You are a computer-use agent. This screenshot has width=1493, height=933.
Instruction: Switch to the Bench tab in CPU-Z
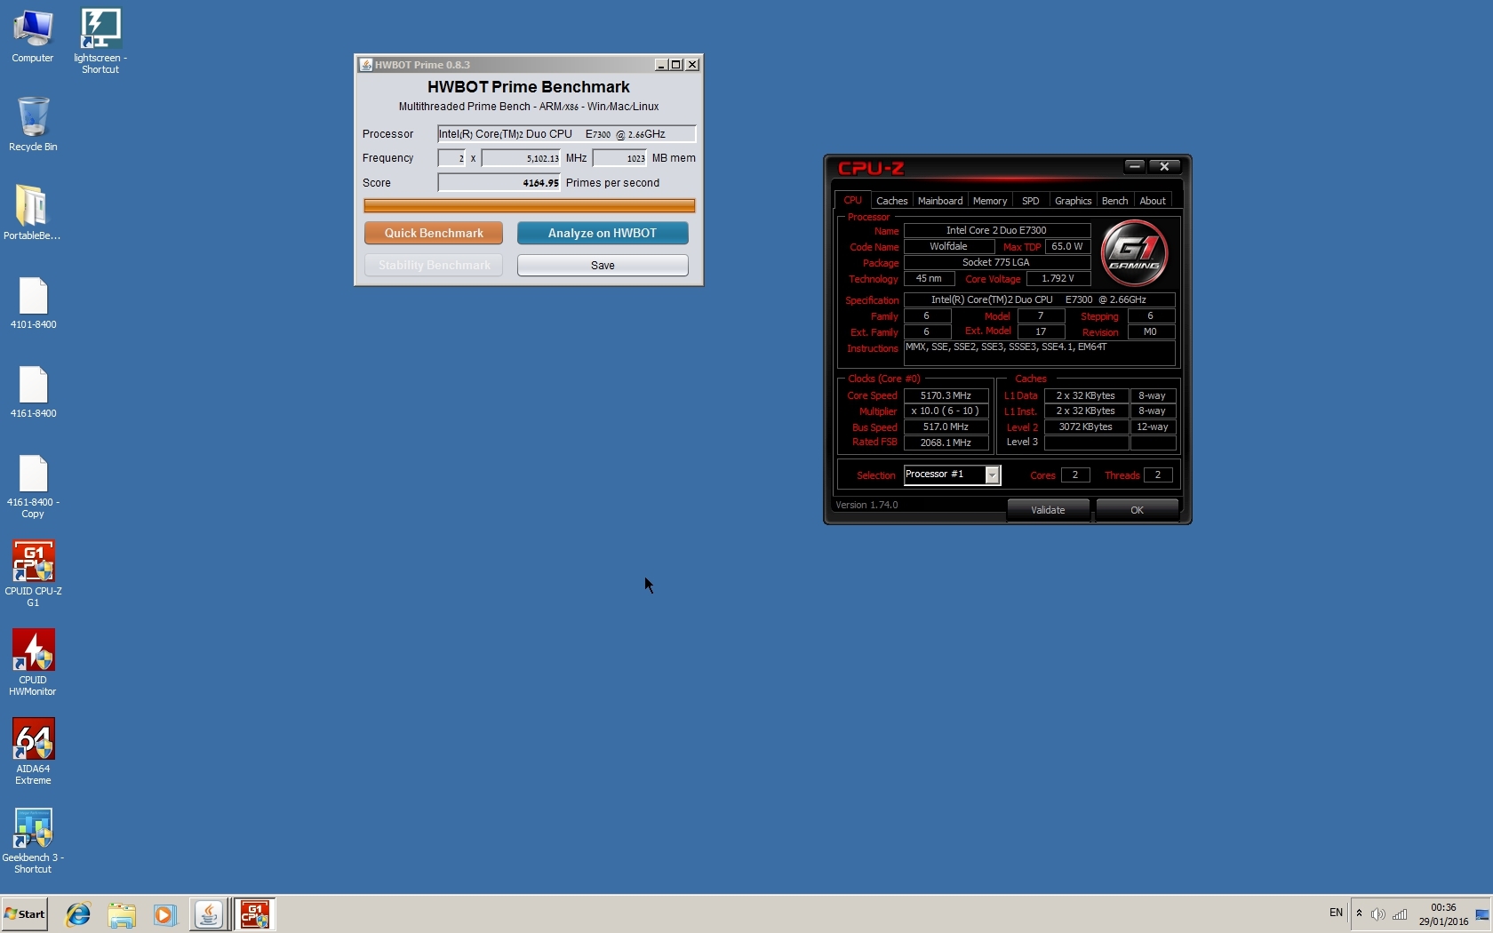[1114, 201]
